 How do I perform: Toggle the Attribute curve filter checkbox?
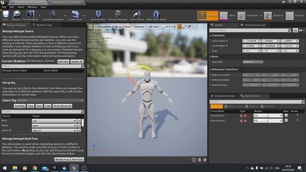(247, 107)
